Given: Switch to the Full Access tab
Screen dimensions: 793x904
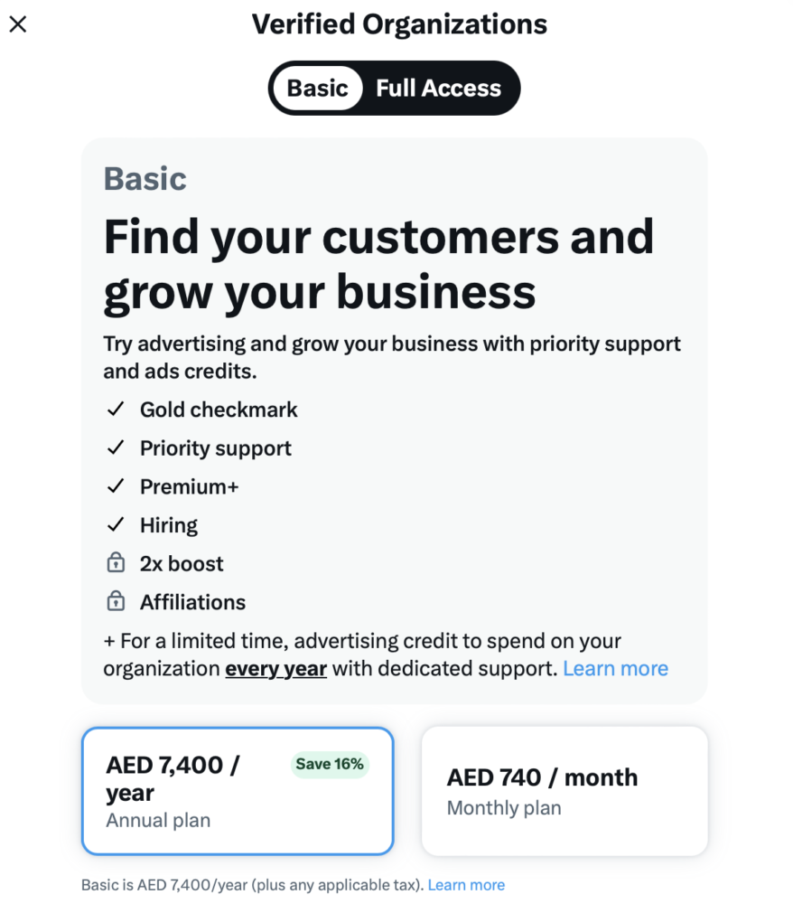Looking at the screenshot, I should [x=438, y=88].
